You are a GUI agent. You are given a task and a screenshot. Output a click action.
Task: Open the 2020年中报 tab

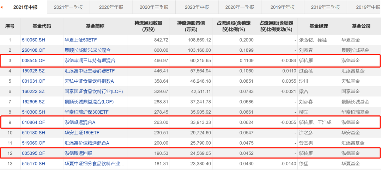coord(197,7)
